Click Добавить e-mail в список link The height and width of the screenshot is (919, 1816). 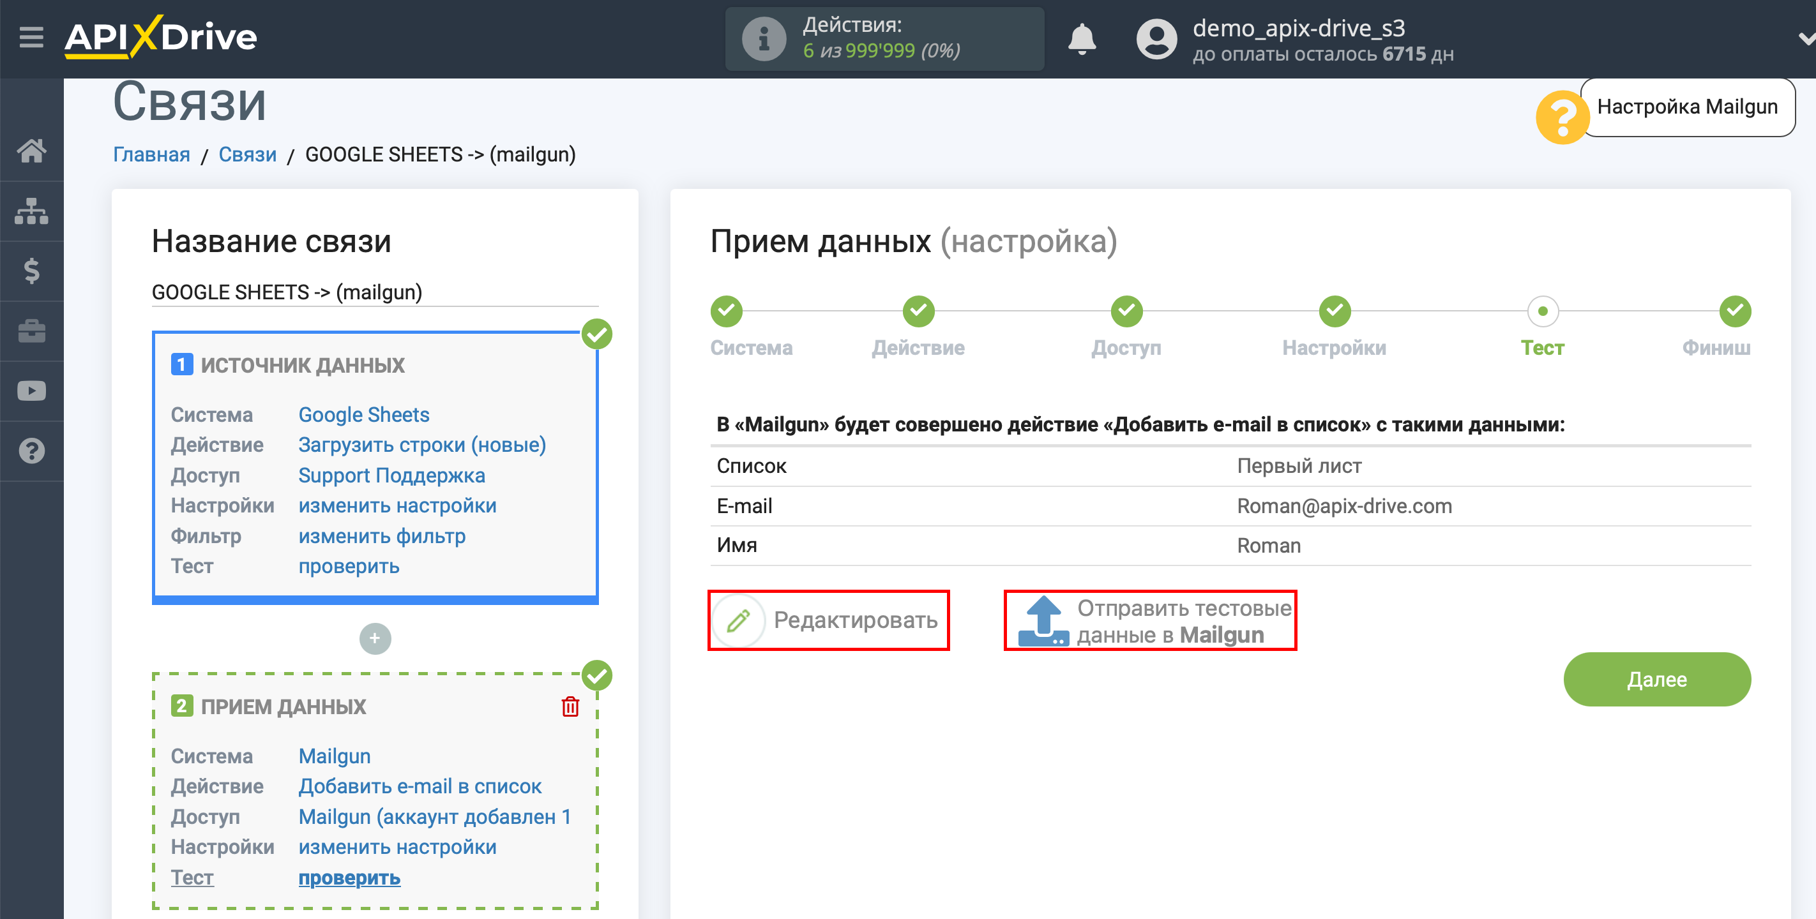tap(420, 786)
